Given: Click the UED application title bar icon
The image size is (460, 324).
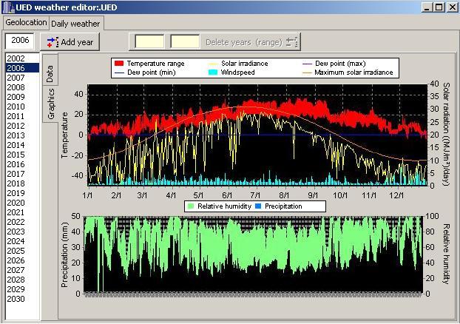Looking at the screenshot, I should (8, 7).
